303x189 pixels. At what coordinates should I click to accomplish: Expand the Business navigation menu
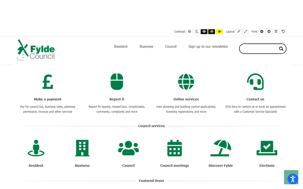(x=146, y=46)
